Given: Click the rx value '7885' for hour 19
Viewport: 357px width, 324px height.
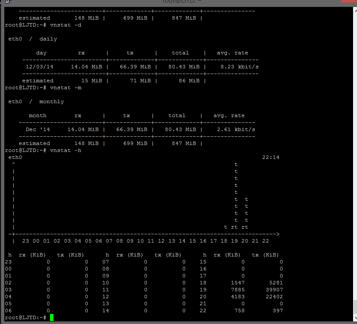Looking at the screenshot, I should point(238,290).
